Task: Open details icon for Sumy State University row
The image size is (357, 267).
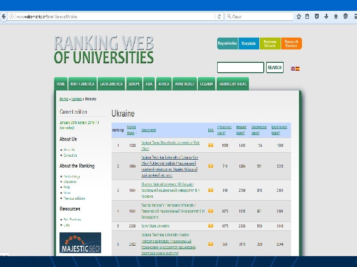Action: coord(211,226)
